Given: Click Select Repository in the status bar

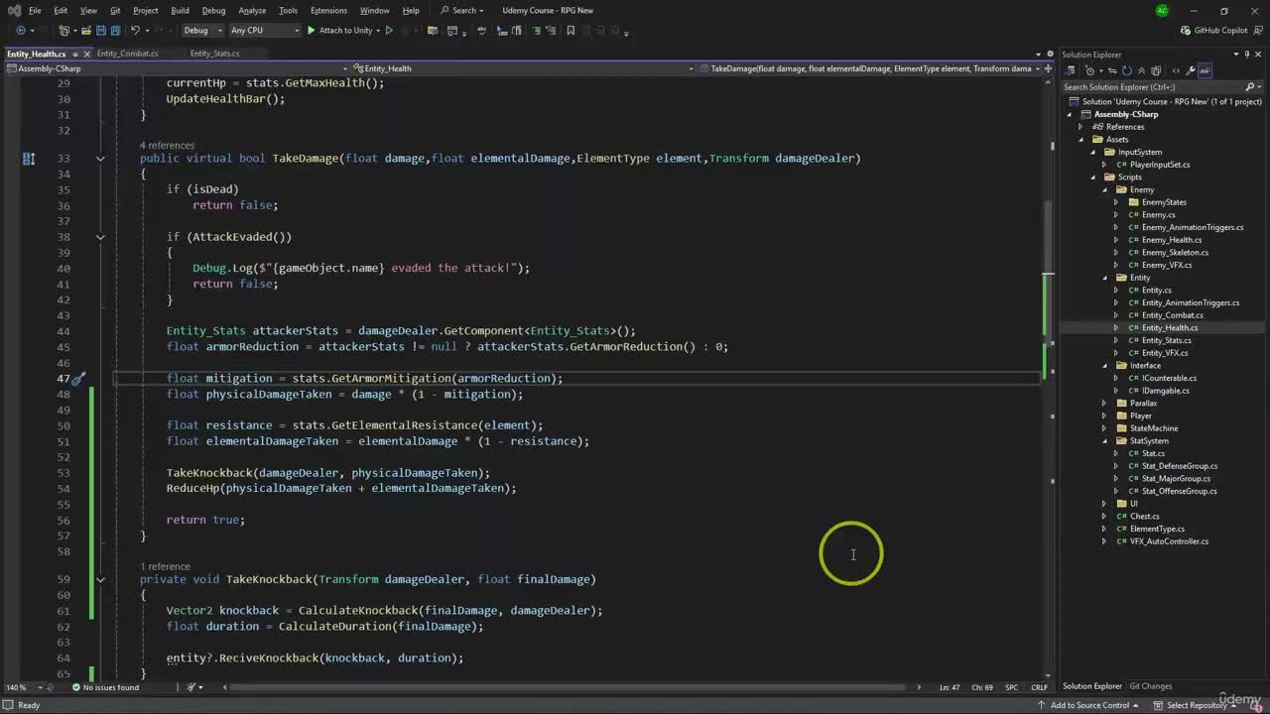Looking at the screenshot, I should [1197, 705].
